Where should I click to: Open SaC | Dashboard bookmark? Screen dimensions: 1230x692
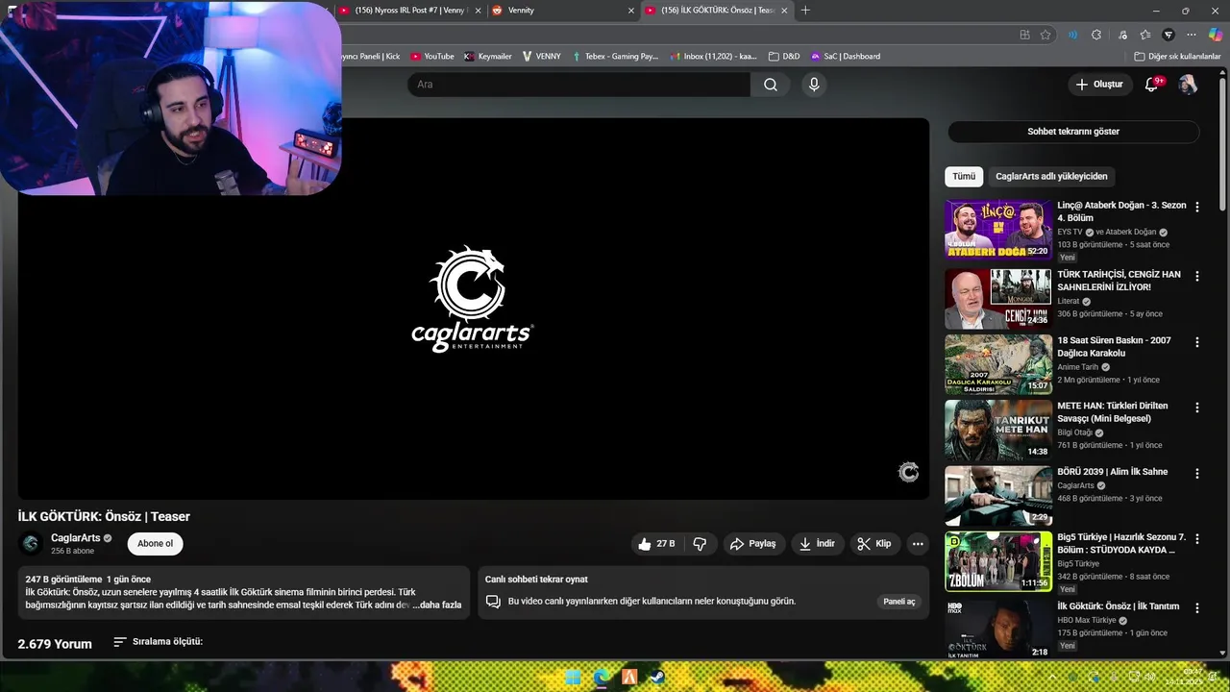[x=846, y=57]
